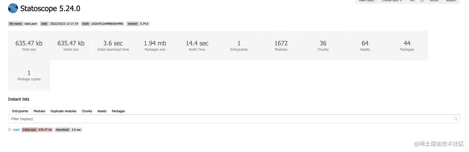Click the 1672 Modules stat card

tap(281, 45)
